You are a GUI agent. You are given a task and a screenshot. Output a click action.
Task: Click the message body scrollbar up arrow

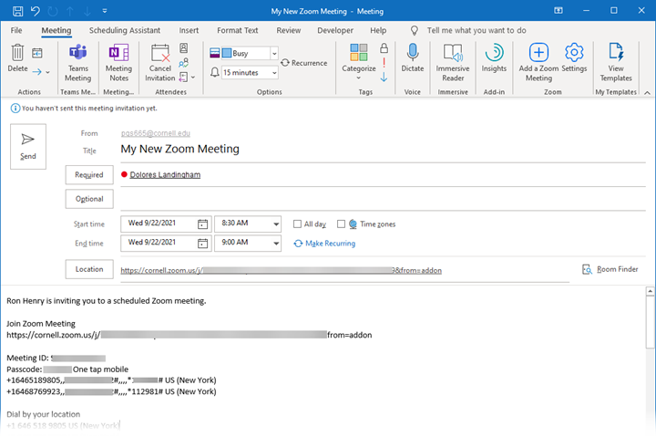pos(650,291)
